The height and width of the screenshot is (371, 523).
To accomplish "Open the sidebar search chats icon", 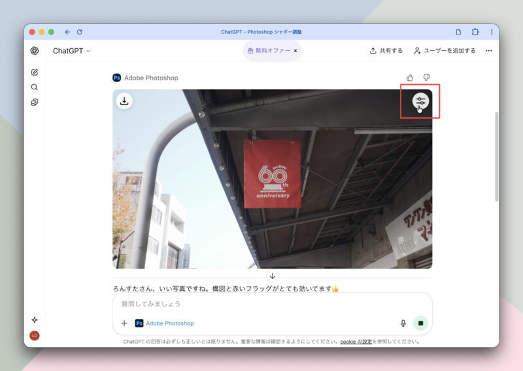I will pos(35,87).
